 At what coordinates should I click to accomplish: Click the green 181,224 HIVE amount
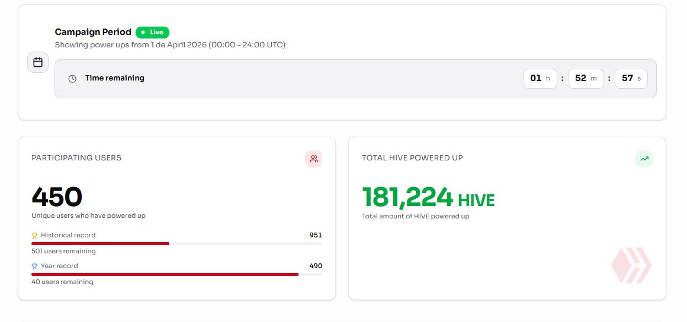tap(428, 197)
